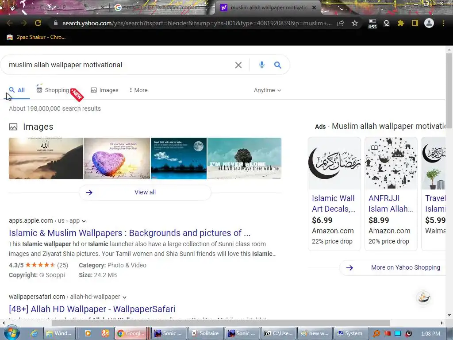The width and height of the screenshot is (453, 340).
Task: Open the ANFRJJI Islam Allah ad
Action: (391, 204)
